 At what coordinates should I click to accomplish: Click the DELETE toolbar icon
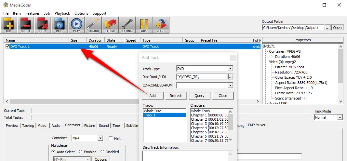25,25
